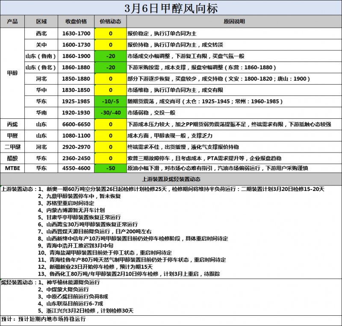The height and width of the screenshot is (326, 342).
Task: Click line 九鼎甲醇装置停车中
Action: click(x=80, y=196)
